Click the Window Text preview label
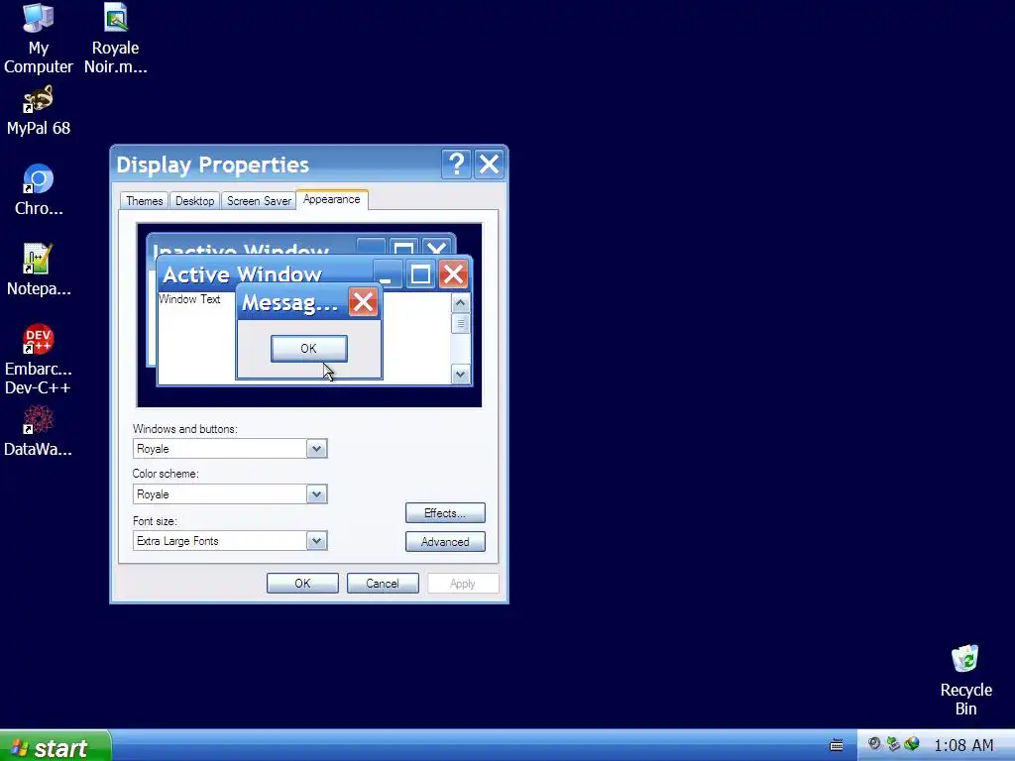1015x761 pixels. tap(189, 299)
